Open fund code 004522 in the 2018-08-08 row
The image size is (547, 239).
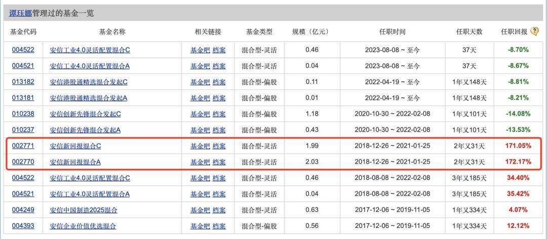tap(23, 178)
